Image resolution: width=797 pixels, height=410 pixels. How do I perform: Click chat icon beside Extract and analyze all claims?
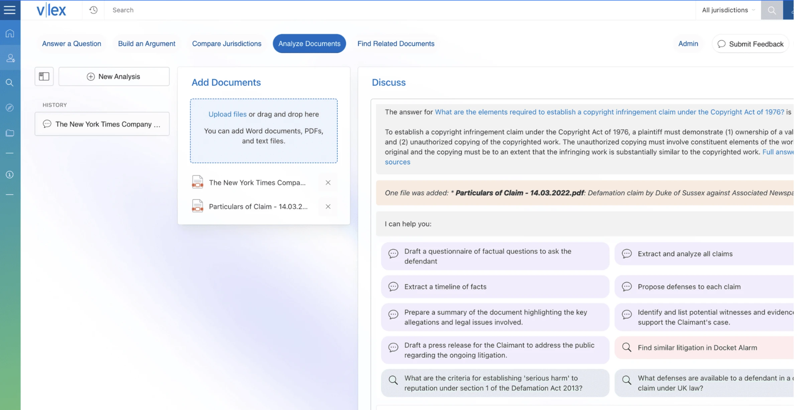[x=627, y=254]
